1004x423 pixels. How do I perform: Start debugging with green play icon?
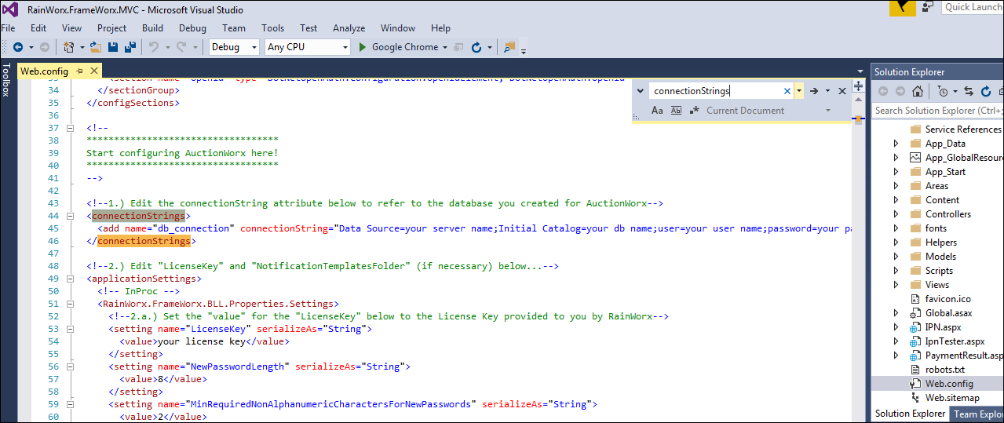tap(363, 47)
